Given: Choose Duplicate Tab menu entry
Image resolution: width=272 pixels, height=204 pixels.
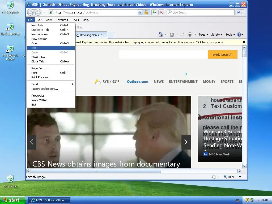Looking at the screenshot, I should (51, 30).
